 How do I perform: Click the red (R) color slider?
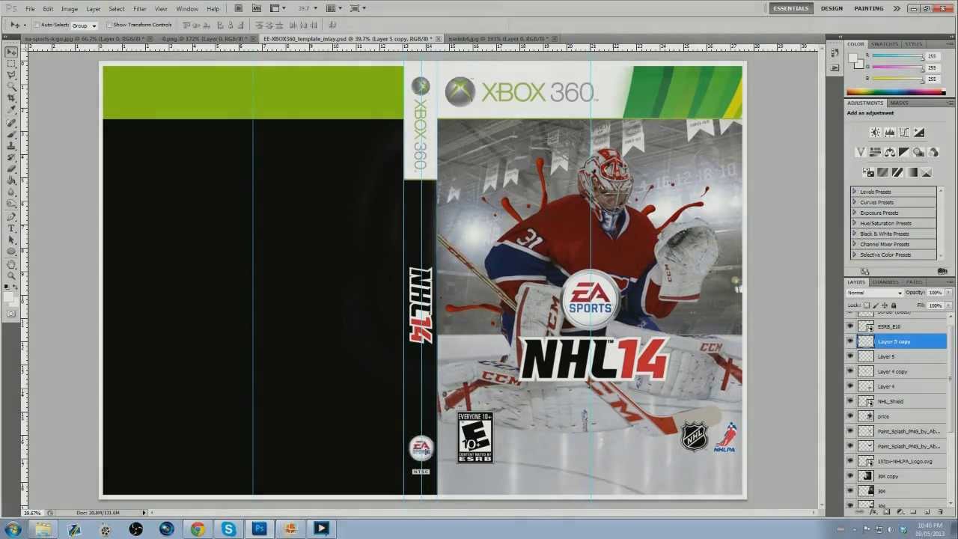click(898, 57)
